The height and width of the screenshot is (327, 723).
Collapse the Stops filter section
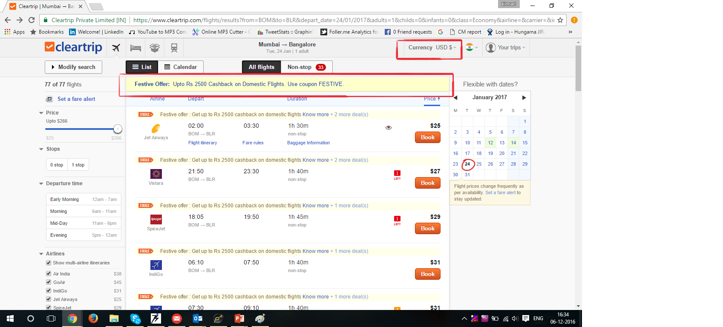(41, 149)
